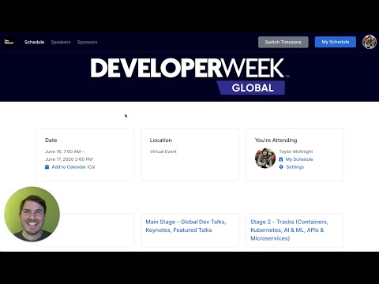Open the Schedule nav tab
The image size is (379, 284).
[34, 42]
